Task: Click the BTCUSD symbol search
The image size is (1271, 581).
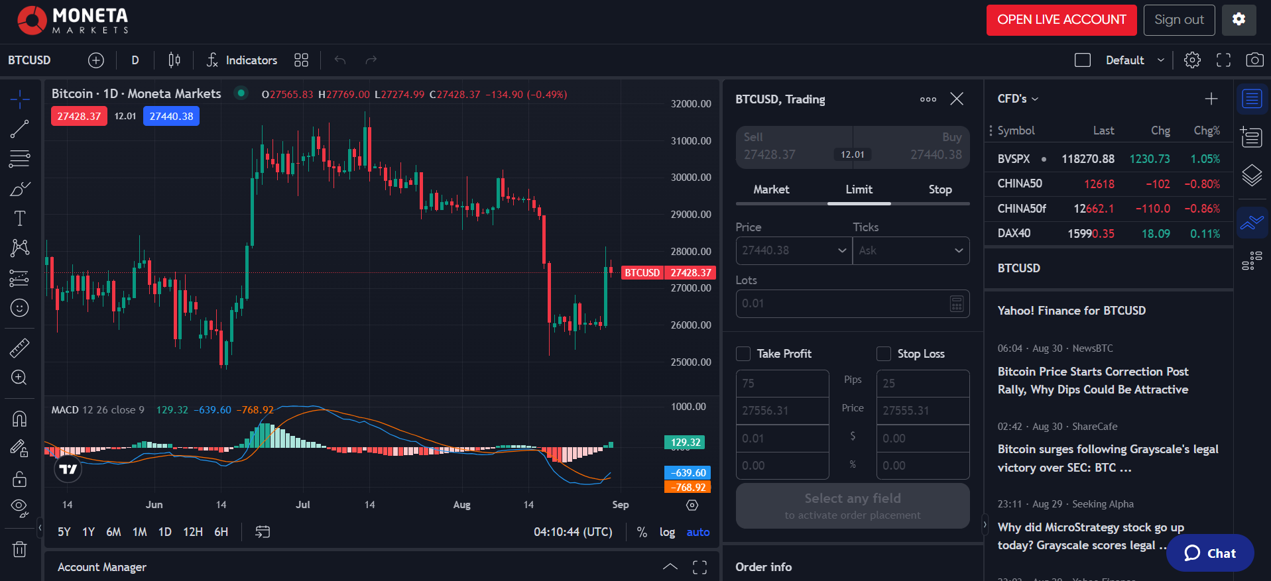Action: click(x=29, y=60)
